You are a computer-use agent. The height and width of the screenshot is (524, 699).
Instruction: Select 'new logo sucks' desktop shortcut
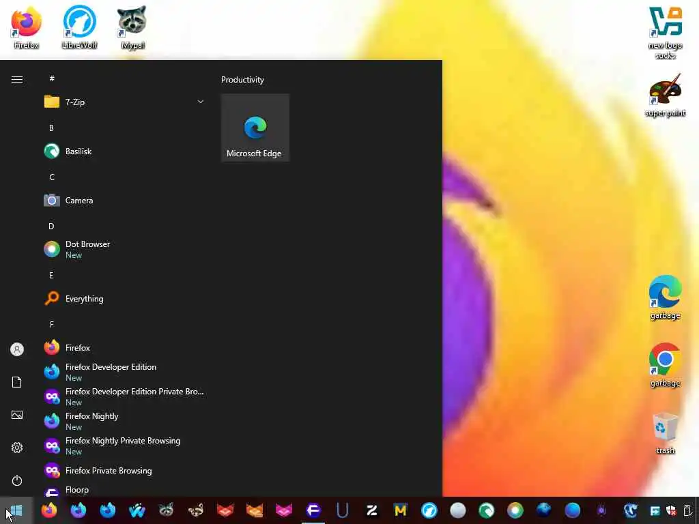pos(665,33)
